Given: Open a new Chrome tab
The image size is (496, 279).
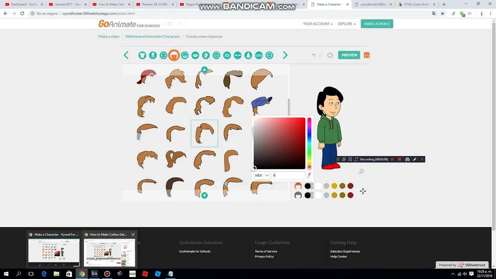Looking at the screenshot, I should point(444,4).
